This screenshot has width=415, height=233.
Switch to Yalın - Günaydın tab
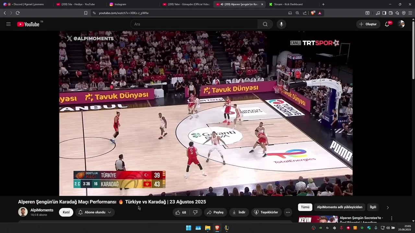click(x=186, y=4)
